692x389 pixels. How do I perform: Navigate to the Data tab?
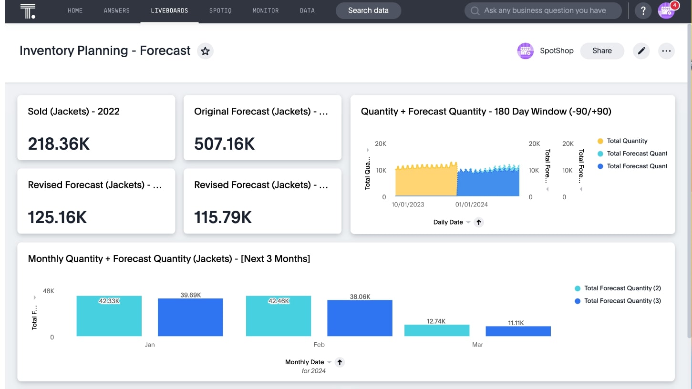pos(307,10)
